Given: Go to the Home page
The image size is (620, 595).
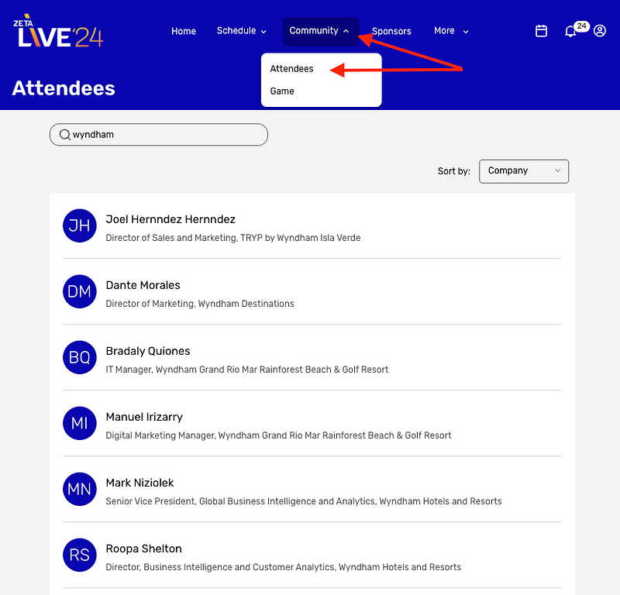Looking at the screenshot, I should click(x=184, y=31).
